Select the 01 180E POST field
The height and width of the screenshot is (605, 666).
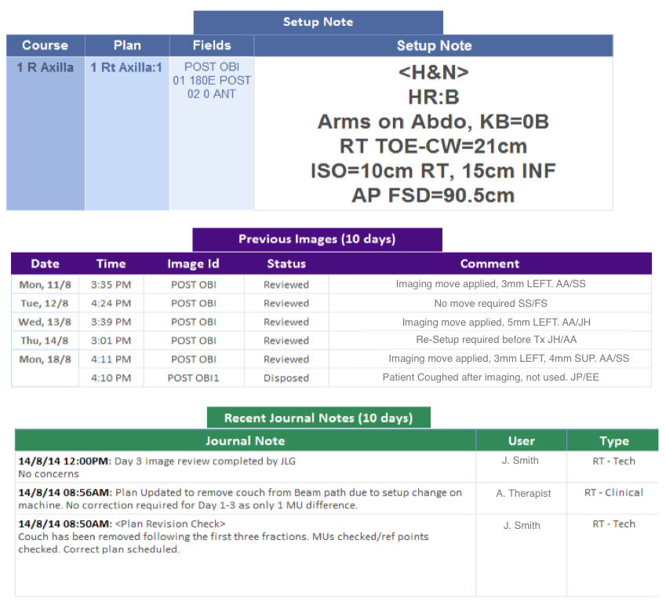[212, 80]
